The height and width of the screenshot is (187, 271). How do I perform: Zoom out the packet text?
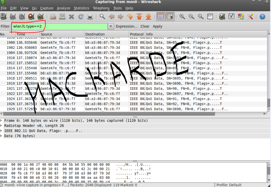point(191,16)
